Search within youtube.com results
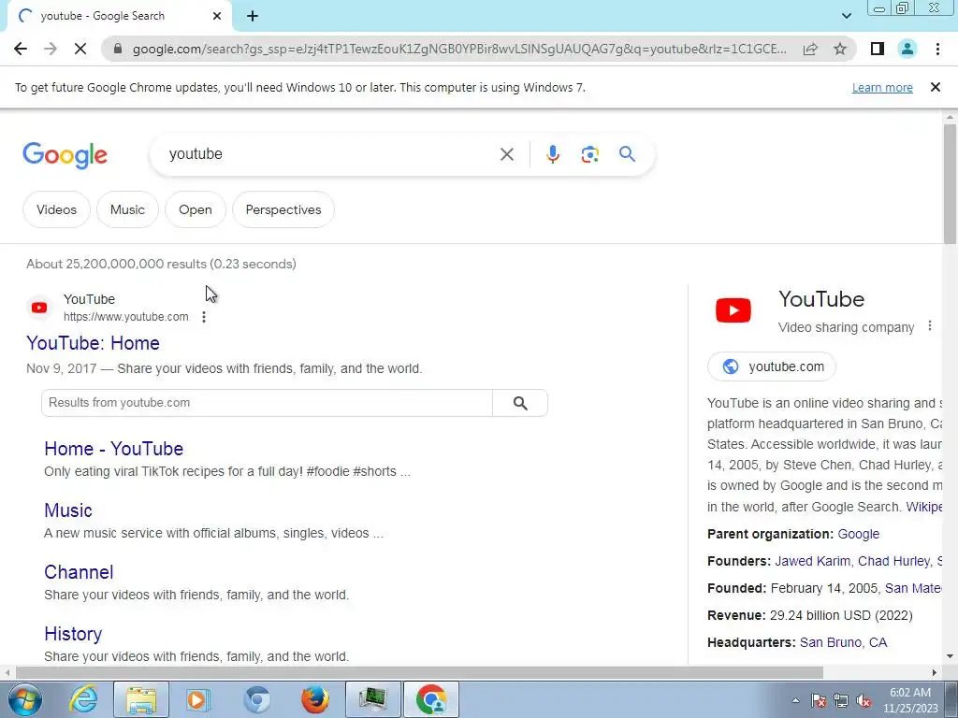Viewport: 958px width, 718px height. pyautogui.click(x=520, y=403)
